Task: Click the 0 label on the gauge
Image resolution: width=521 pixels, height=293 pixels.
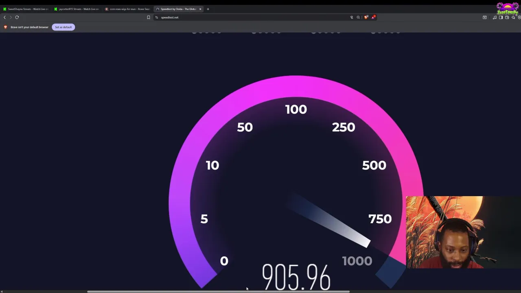Action: coord(224,261)
